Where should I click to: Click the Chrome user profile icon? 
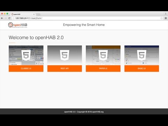166,14
